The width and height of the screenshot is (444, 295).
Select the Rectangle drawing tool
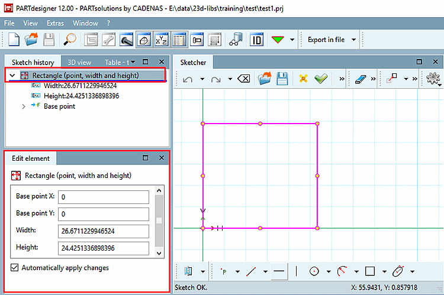(370, 271)
